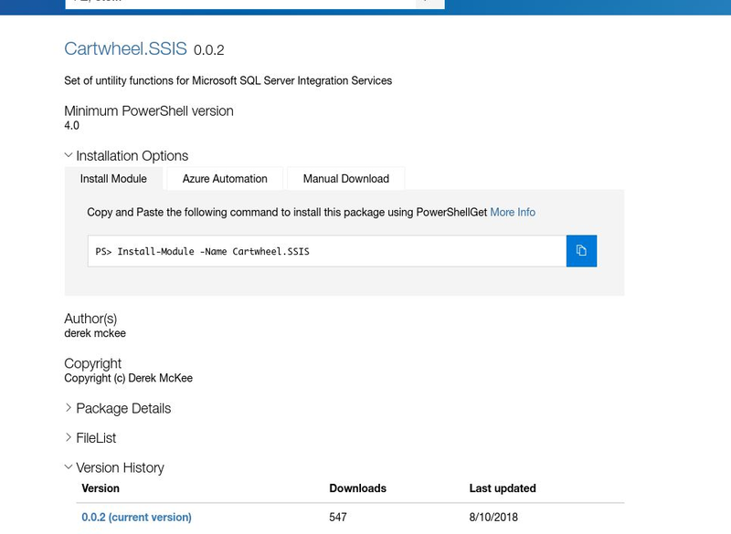Screen dimensions: 731x534
Task: Expand the FileList section
Action: click(90, 437)
